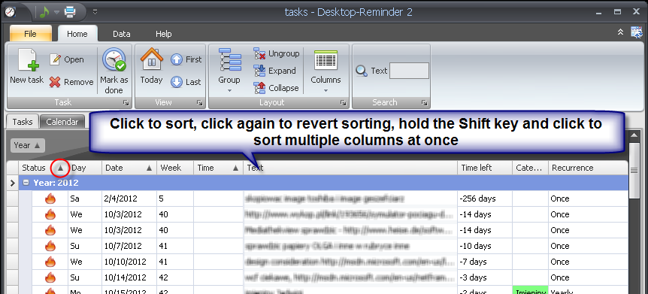
Task: Jump to Today view
Action: 151,66
